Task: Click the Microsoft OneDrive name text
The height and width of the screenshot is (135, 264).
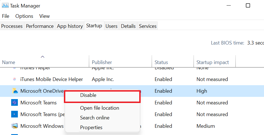Action: coord(42,91)
